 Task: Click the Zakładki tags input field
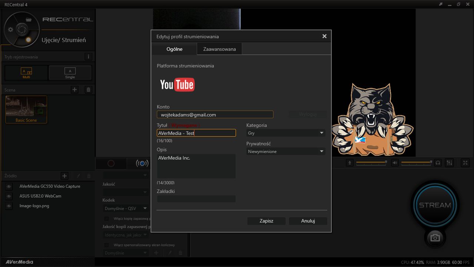(x=196, y=199)
